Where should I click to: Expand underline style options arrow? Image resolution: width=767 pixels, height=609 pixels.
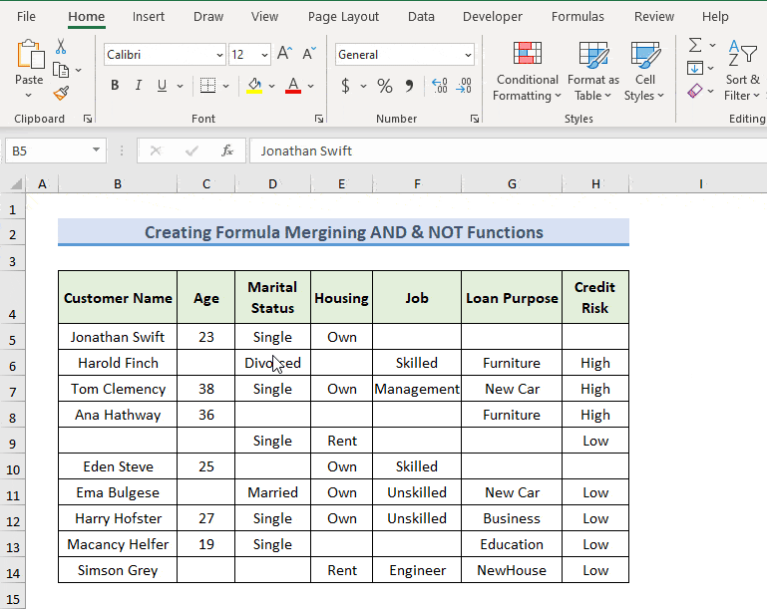[180, 86]
